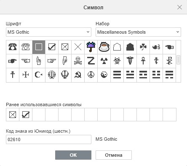Select the Farsi emblem symbol

(x=52, y=75)
